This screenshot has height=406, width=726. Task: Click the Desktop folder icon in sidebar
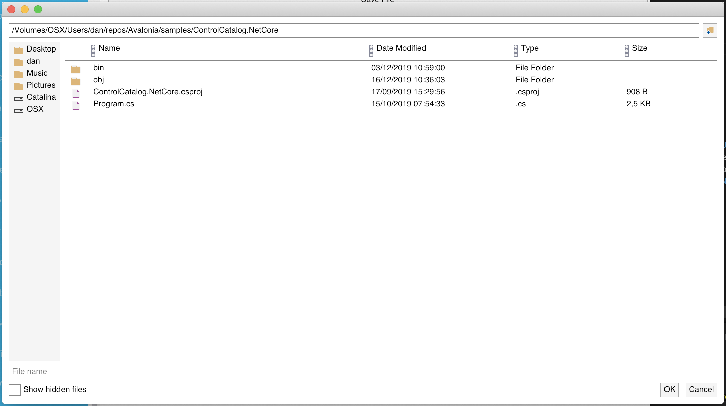(x=18, y=50)
